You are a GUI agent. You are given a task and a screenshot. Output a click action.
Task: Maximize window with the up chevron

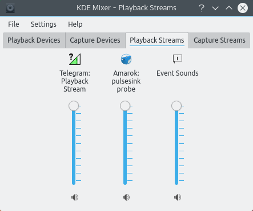[229, 8]
